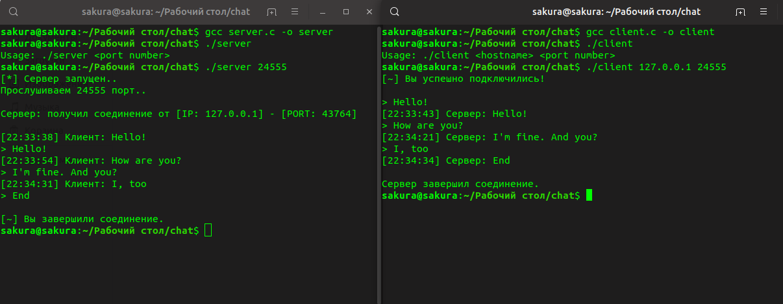Image resolution: width=783 pixels, height=304 pixels.
Task: Click the "gcc server.c -o server" command line
Action: (269, 32)
